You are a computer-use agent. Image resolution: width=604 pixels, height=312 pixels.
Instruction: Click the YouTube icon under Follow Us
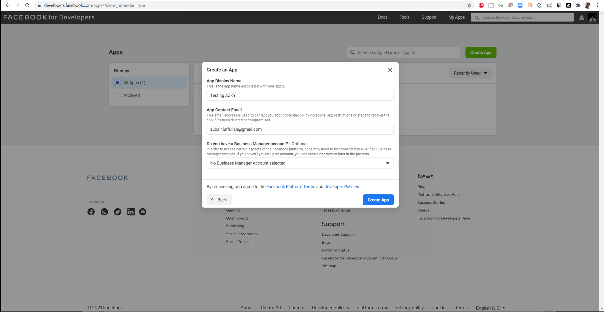coord(143,212)
